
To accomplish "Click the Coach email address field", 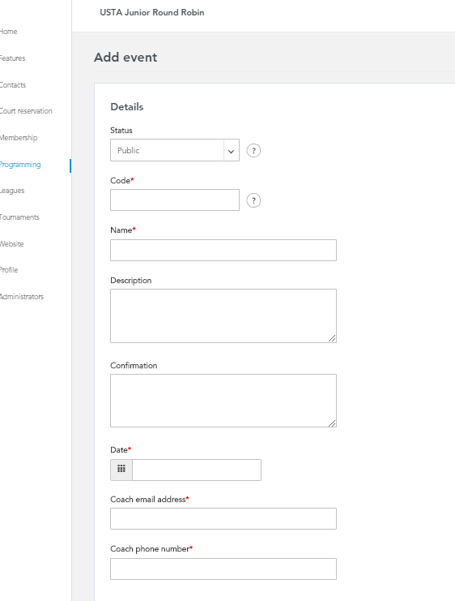I will pyautogui.click(x=223, y=518).
